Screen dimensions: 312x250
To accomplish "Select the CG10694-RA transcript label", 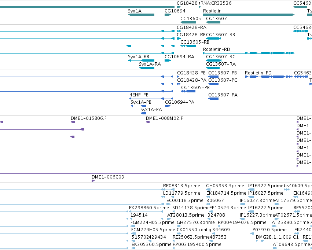I will 180,57.
